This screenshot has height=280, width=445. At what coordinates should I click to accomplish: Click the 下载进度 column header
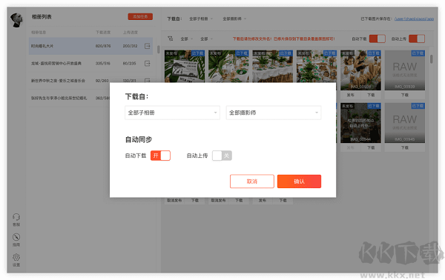point(103,33)
